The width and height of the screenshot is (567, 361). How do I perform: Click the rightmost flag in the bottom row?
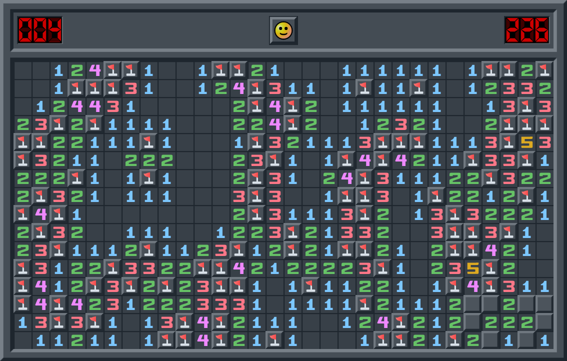click(x=454, y=340)
